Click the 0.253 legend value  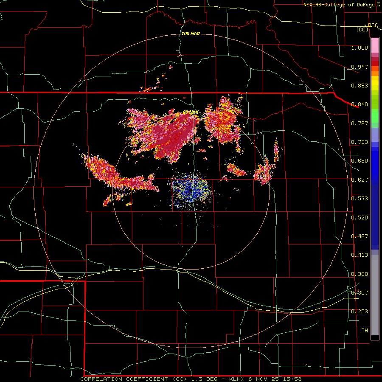[360, 312]
